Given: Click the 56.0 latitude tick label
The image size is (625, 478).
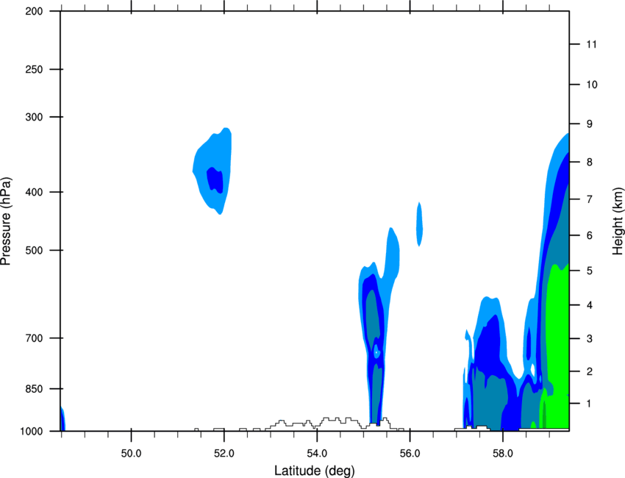Looking at the screenshot, I should 410,454.
